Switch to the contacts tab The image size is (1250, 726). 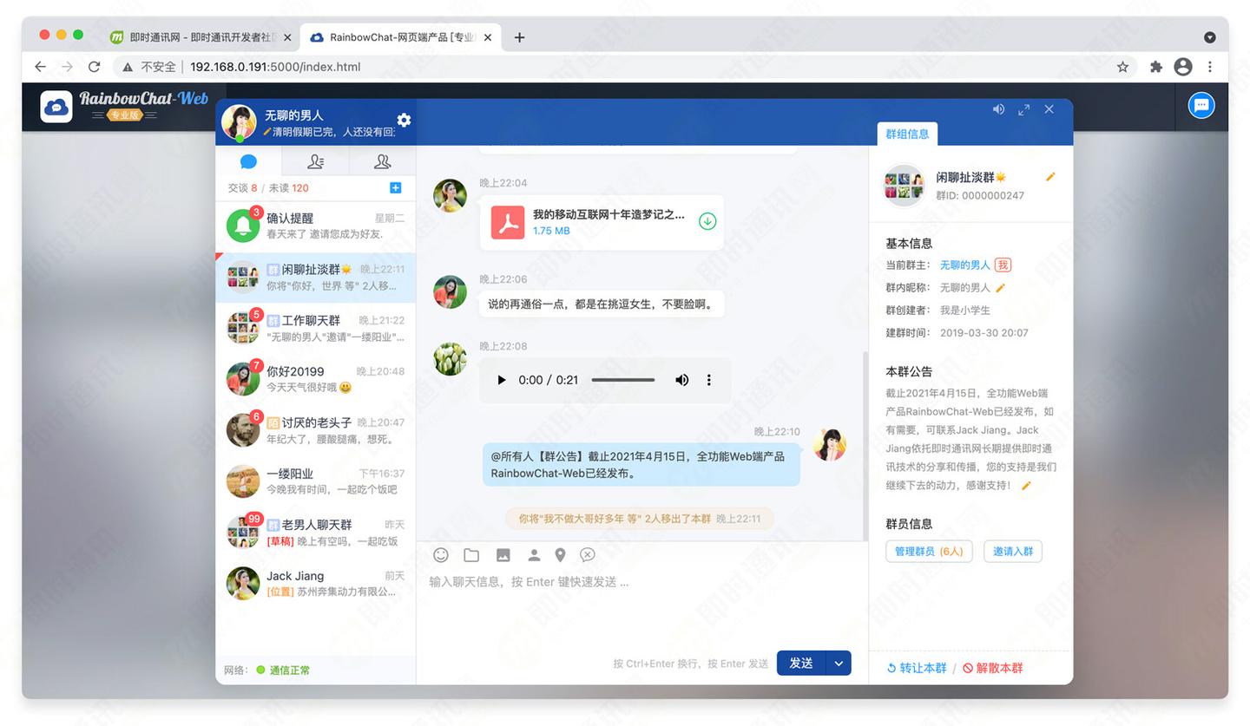click(x=315, y=161)
